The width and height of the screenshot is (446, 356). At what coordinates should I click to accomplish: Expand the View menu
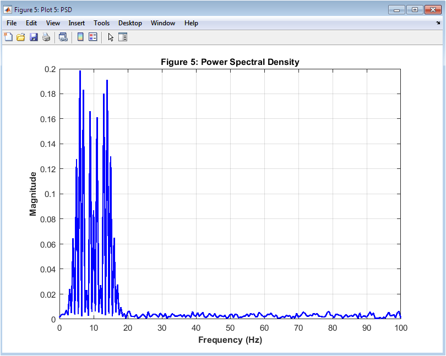tap(53, 23)
